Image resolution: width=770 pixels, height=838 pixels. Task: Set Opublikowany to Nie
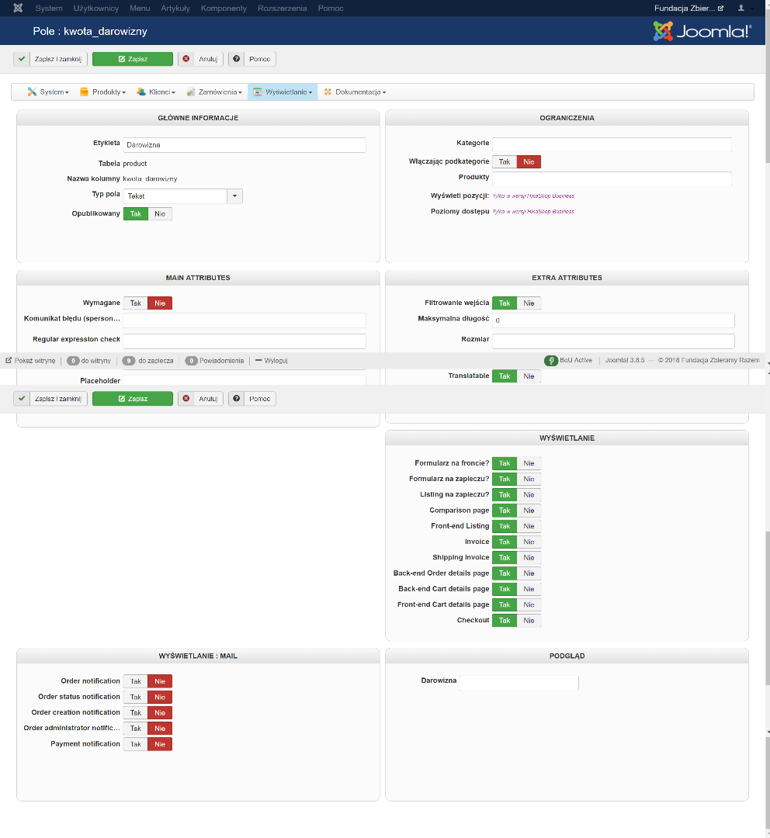pos(160,214)
